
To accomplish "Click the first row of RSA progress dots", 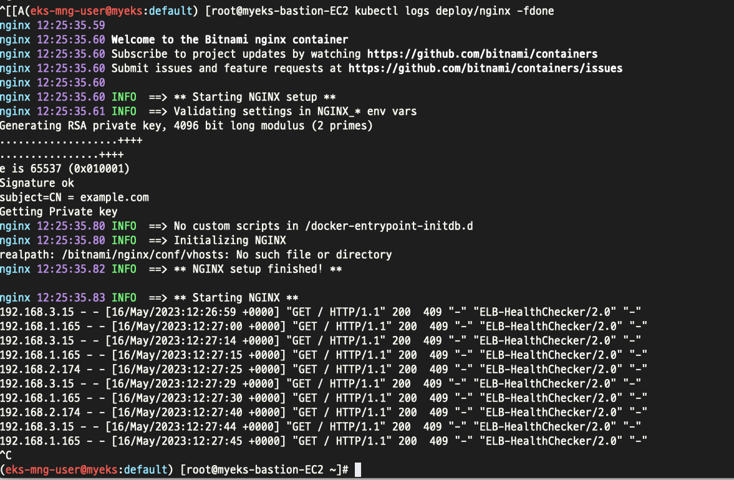I will (x=71, y=140).
